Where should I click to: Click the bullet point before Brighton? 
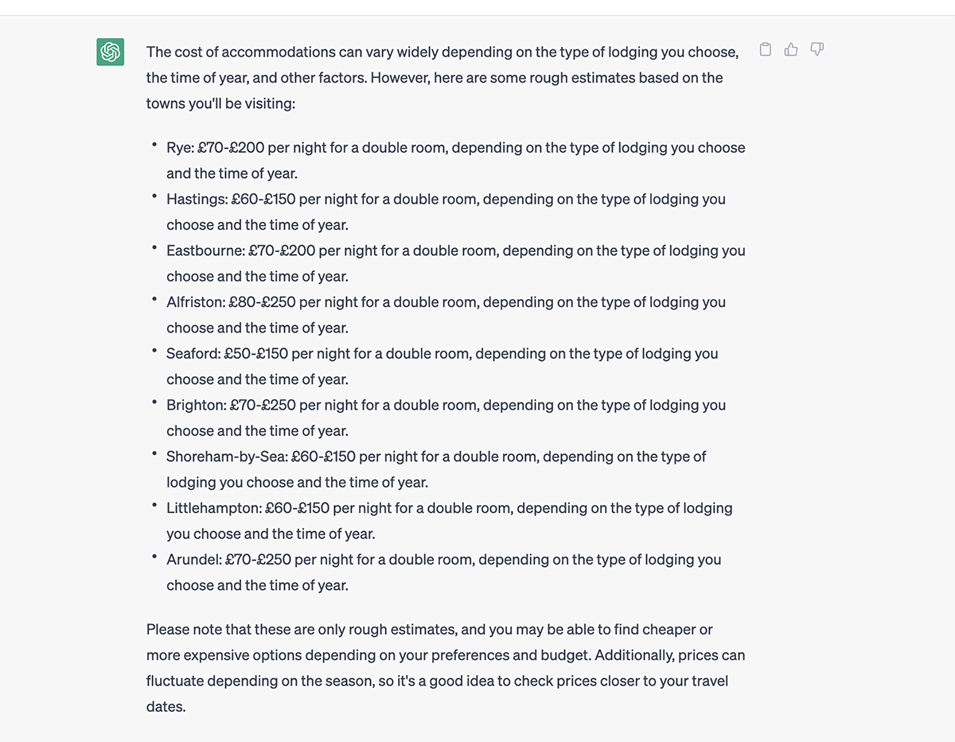pyautogui.click(x=154, y=402)
